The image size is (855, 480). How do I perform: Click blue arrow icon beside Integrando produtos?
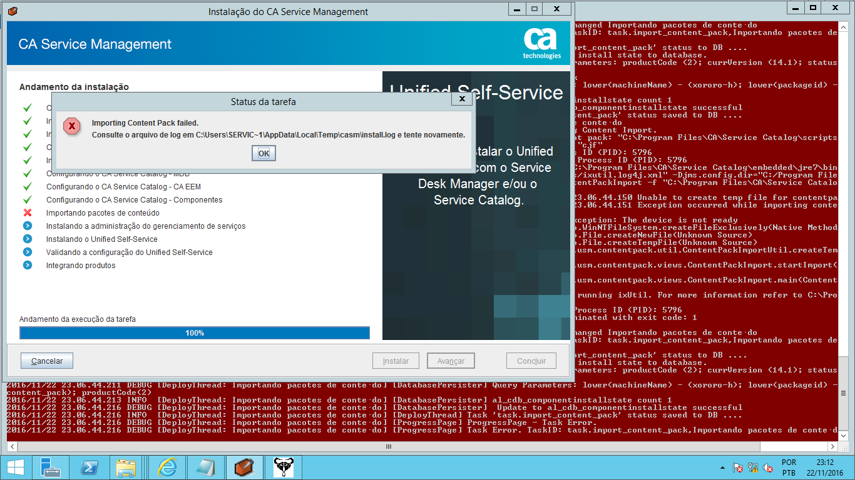coord(28,266)
